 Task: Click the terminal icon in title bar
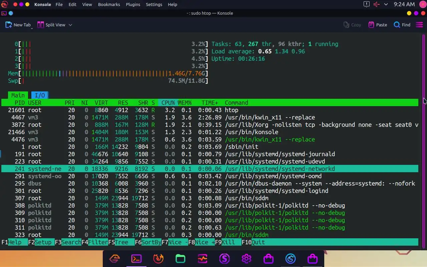(4, 13)
